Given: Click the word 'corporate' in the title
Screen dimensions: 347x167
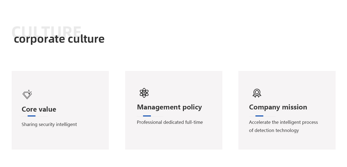Looking at the screenshot, I should coord(40,39).
